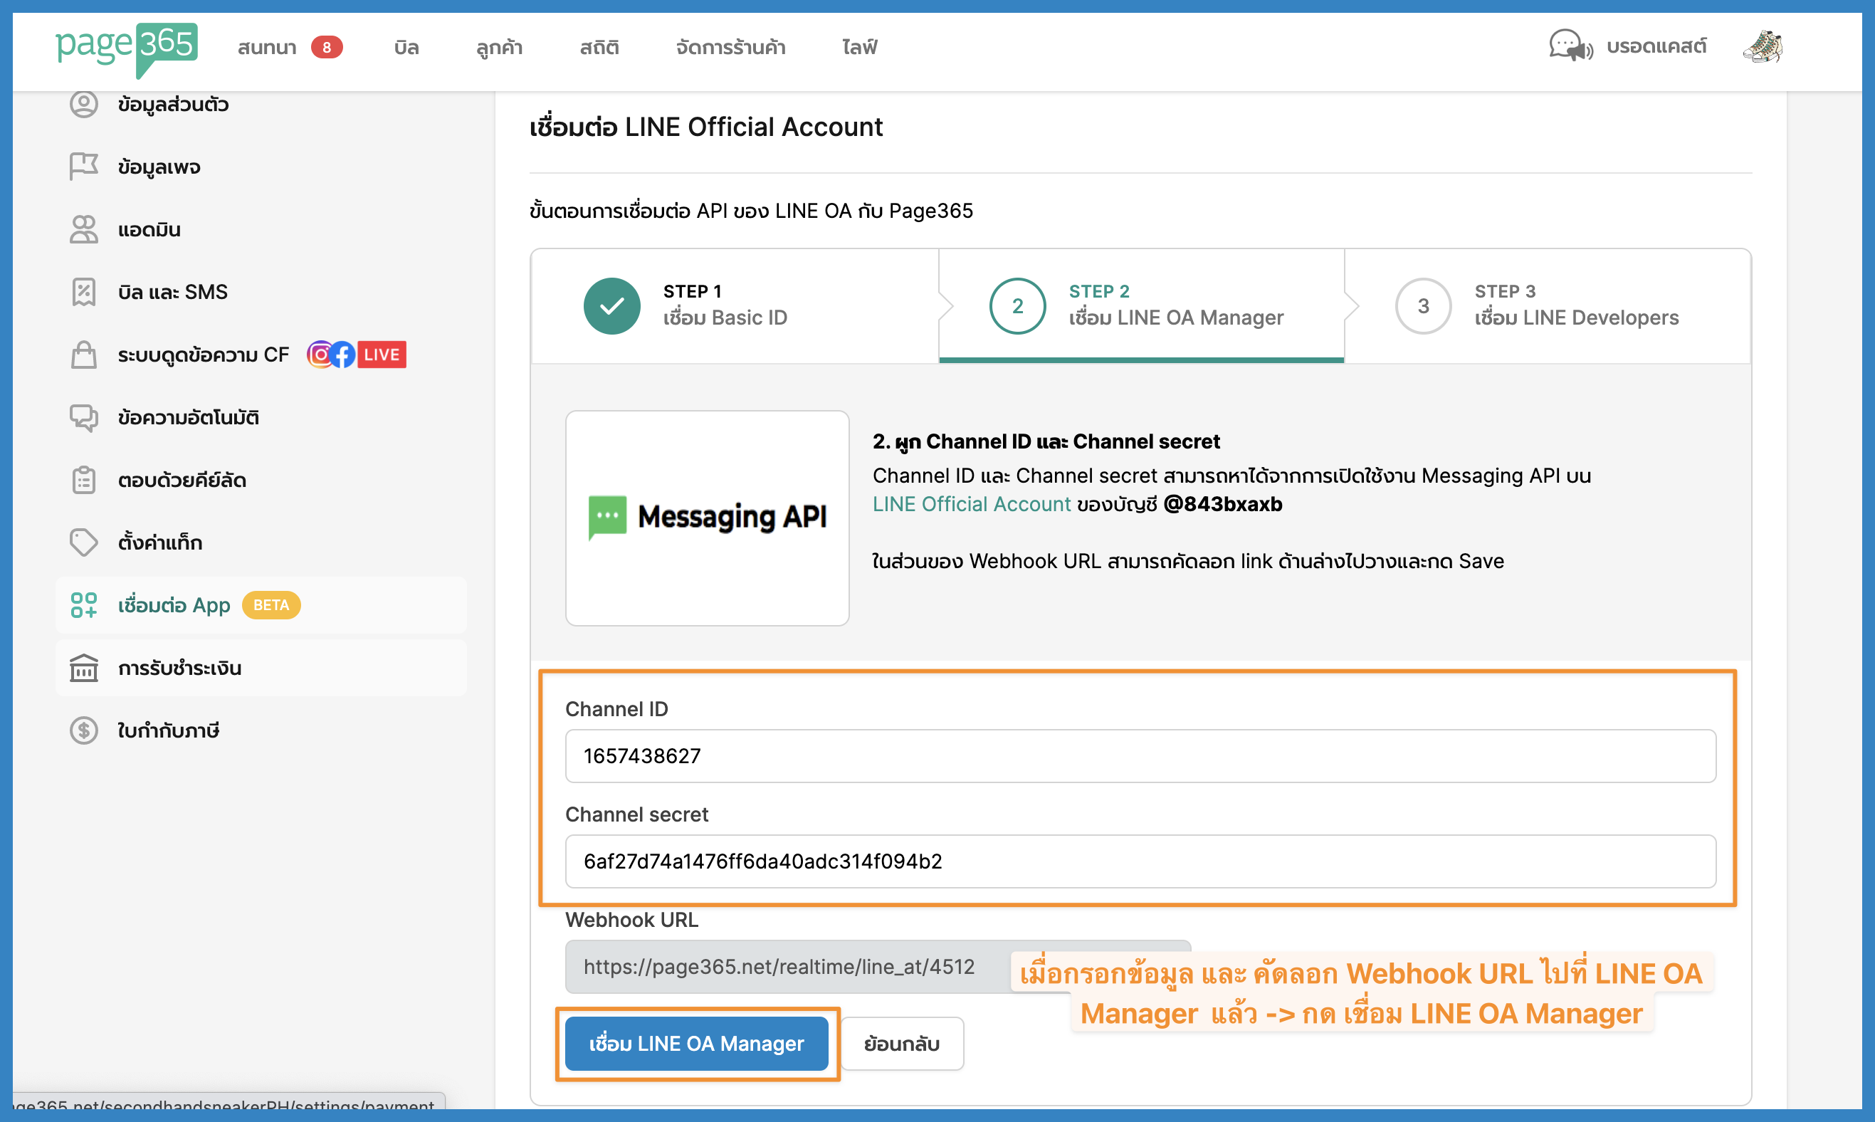
Task: Click the Channel ID label
Action: click(x=616, y=708)
